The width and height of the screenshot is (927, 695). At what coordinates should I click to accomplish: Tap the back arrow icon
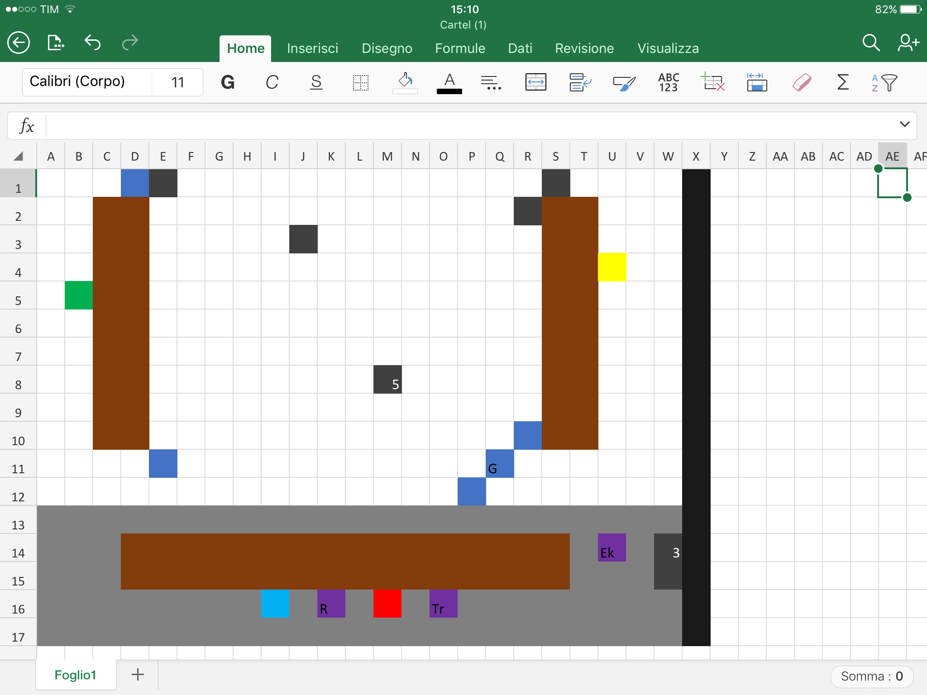click(19, 43)
